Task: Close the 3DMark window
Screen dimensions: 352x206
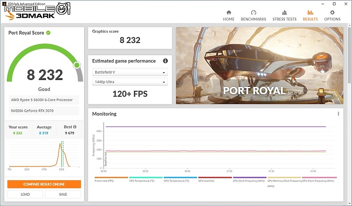Action: (x=346, y=4)
